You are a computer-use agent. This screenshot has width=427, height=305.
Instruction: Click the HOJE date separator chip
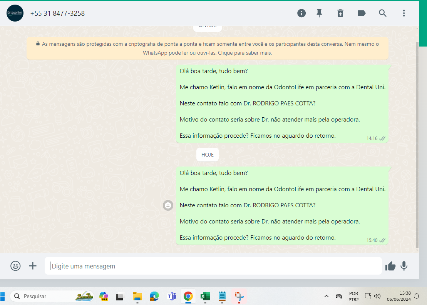point(208,155)
